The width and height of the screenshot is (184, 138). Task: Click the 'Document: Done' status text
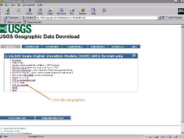click(x=36, y=136)
